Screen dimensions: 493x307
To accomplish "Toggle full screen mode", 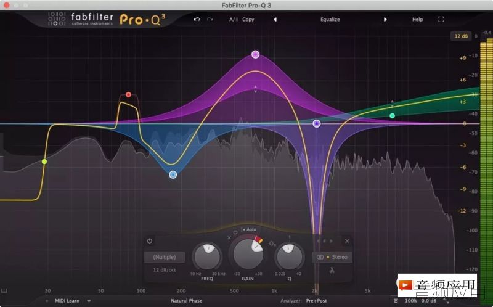I will pos(441,20).
